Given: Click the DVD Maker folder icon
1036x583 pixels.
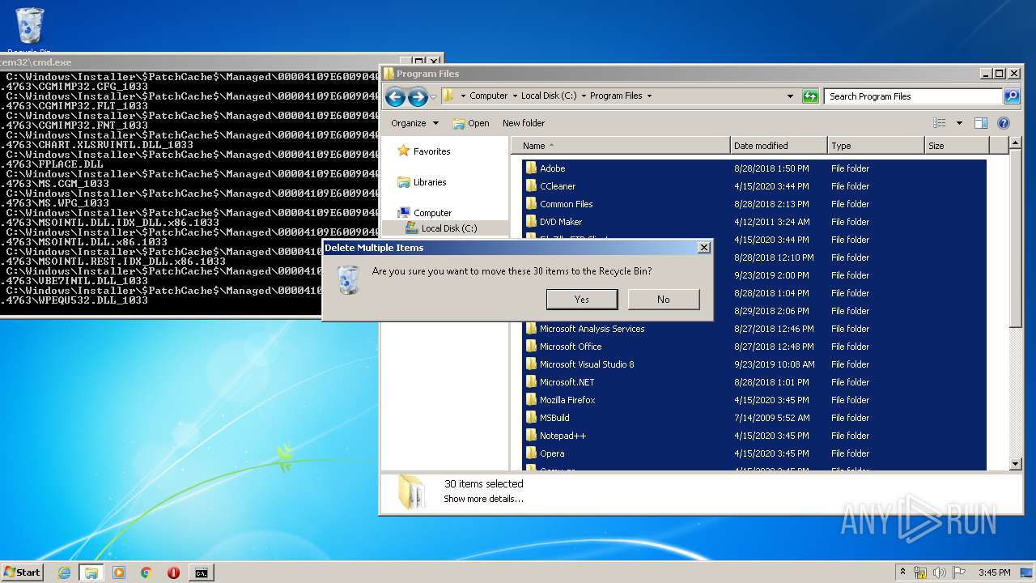Looking at the screenshot, I should (x=531, y=222).
